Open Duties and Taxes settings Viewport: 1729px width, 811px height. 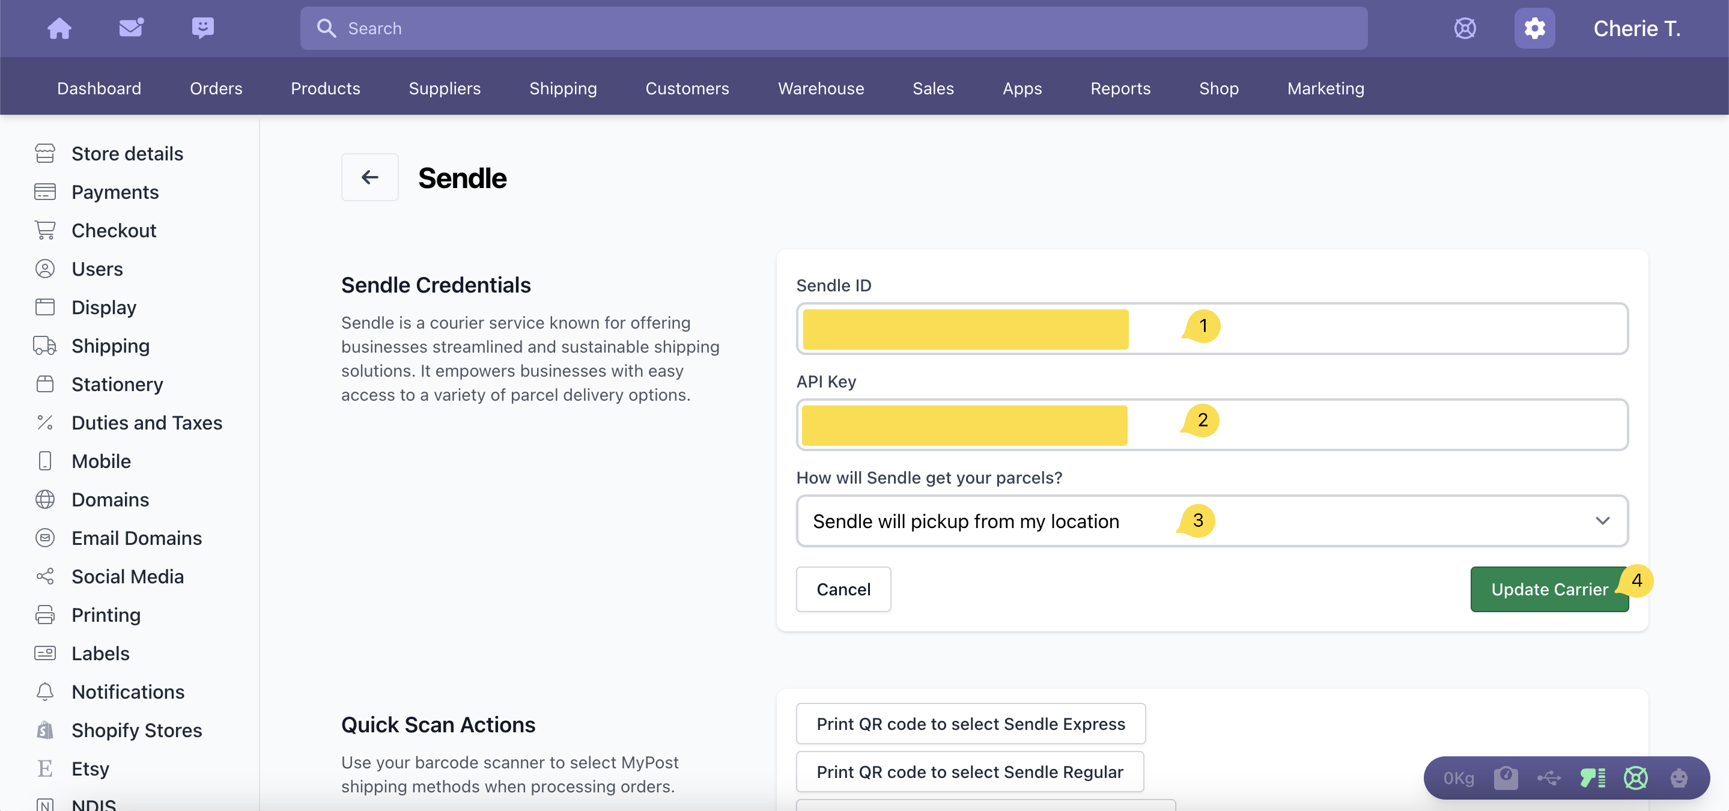click(x=147, y=422)
